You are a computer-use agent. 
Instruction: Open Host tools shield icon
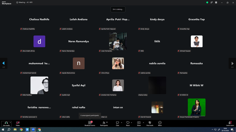pyautogui.click(x=150, y=122)
